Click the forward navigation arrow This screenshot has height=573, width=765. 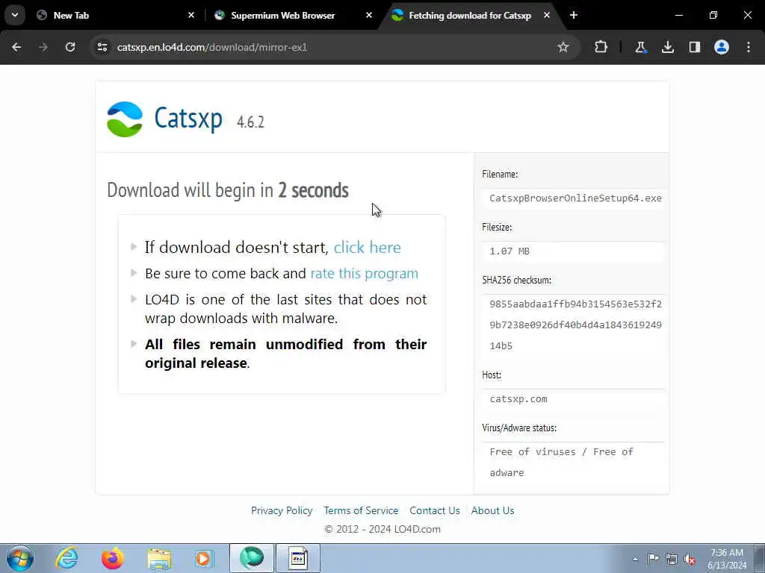(x=43, y=47)
